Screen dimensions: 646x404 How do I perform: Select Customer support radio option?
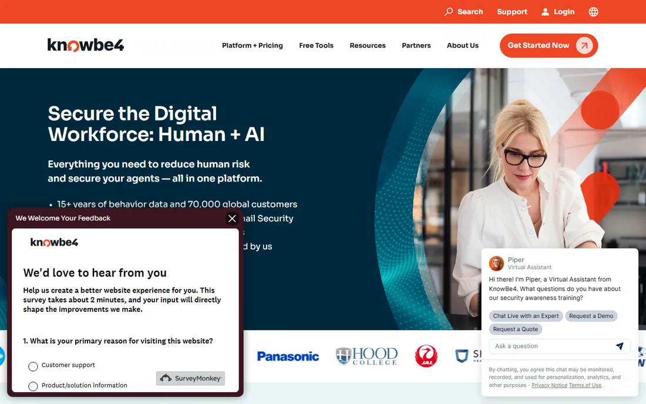pos(33,366)
